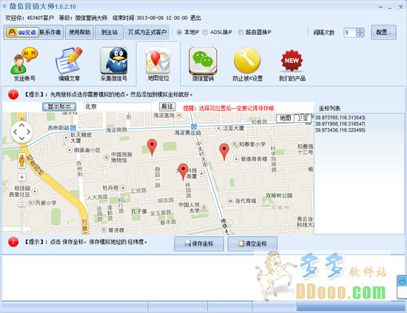407x313 pixels.
Task: Go to 到主站 main site
Action: [x=109, y=33]
